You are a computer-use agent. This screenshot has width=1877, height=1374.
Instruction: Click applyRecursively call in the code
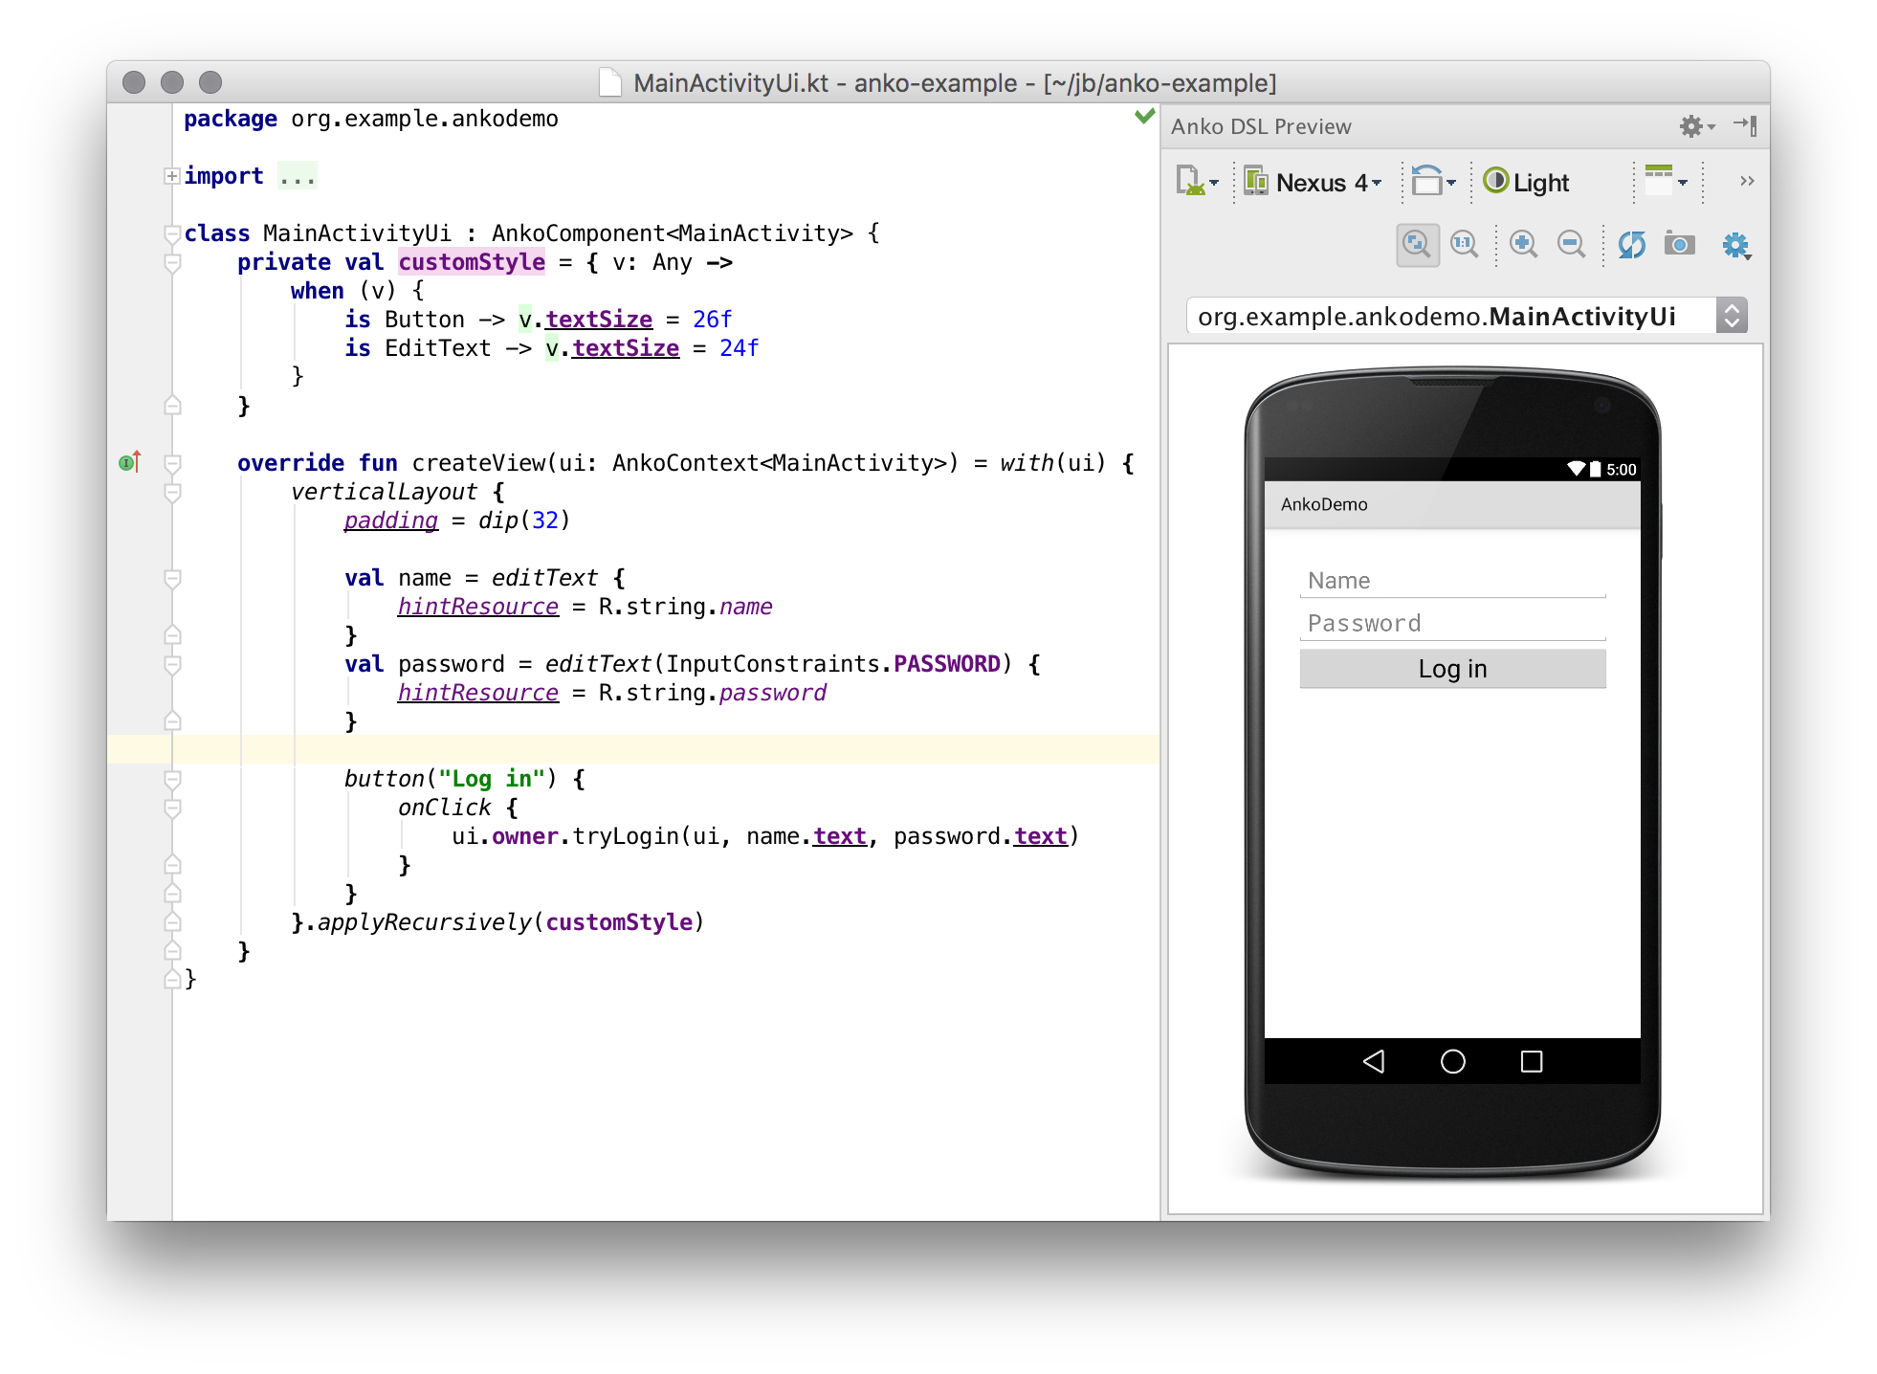424,922
